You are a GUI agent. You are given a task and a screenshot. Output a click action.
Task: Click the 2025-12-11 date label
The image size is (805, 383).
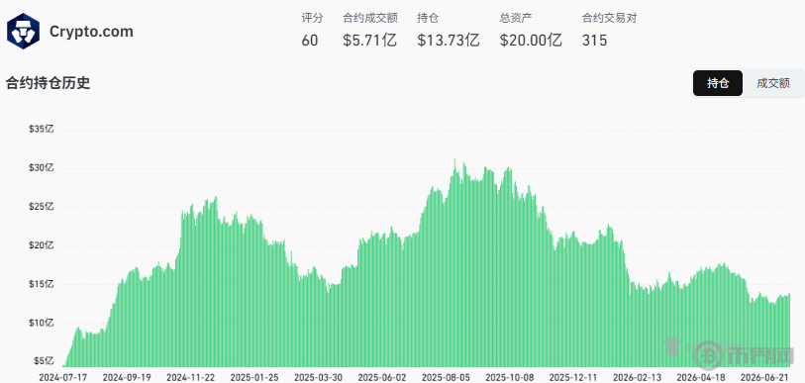pyautogui.click(x=573, y=377)
